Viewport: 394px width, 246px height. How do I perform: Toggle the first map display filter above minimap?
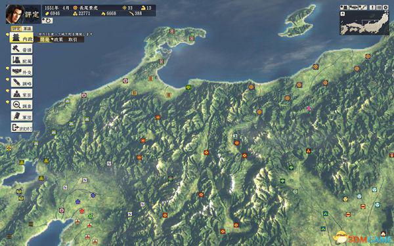click(344, 7)
